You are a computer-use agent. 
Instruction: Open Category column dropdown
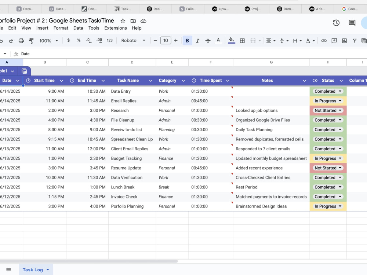(183, 81)
